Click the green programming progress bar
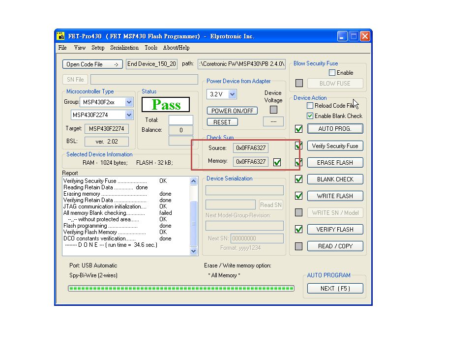The width and height of the screenshot is (472, 354). 181,289
